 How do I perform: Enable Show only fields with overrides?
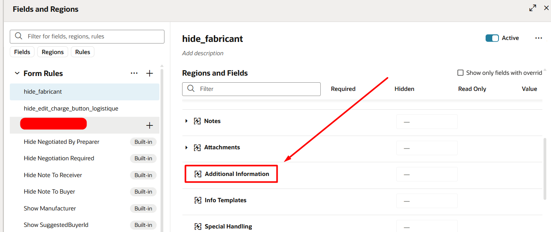tap(460, 72)
